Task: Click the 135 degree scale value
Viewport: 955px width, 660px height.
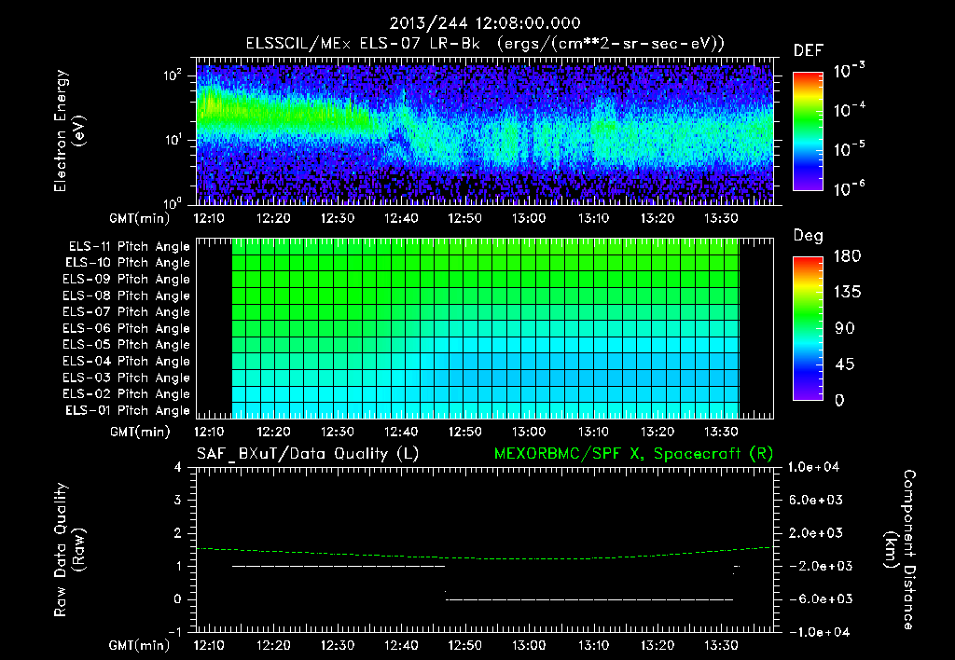Action: (x=847, y=293)
